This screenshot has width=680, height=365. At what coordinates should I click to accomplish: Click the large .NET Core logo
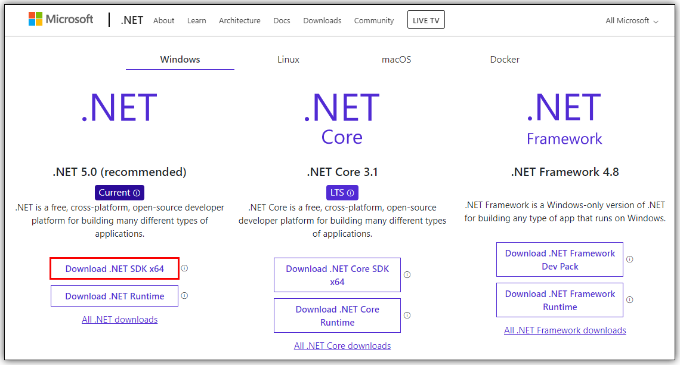pyautogui.click(x=342, y=119)
